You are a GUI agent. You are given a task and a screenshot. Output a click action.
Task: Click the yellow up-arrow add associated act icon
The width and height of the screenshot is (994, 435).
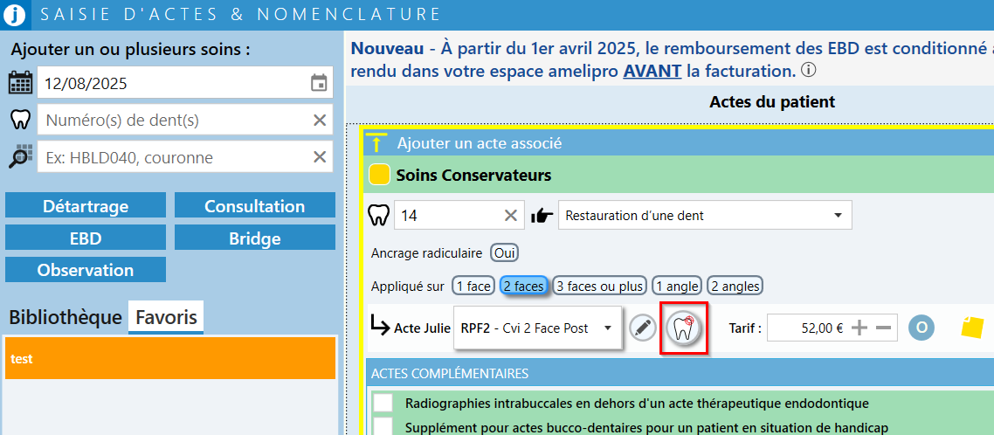pos(376,143)
